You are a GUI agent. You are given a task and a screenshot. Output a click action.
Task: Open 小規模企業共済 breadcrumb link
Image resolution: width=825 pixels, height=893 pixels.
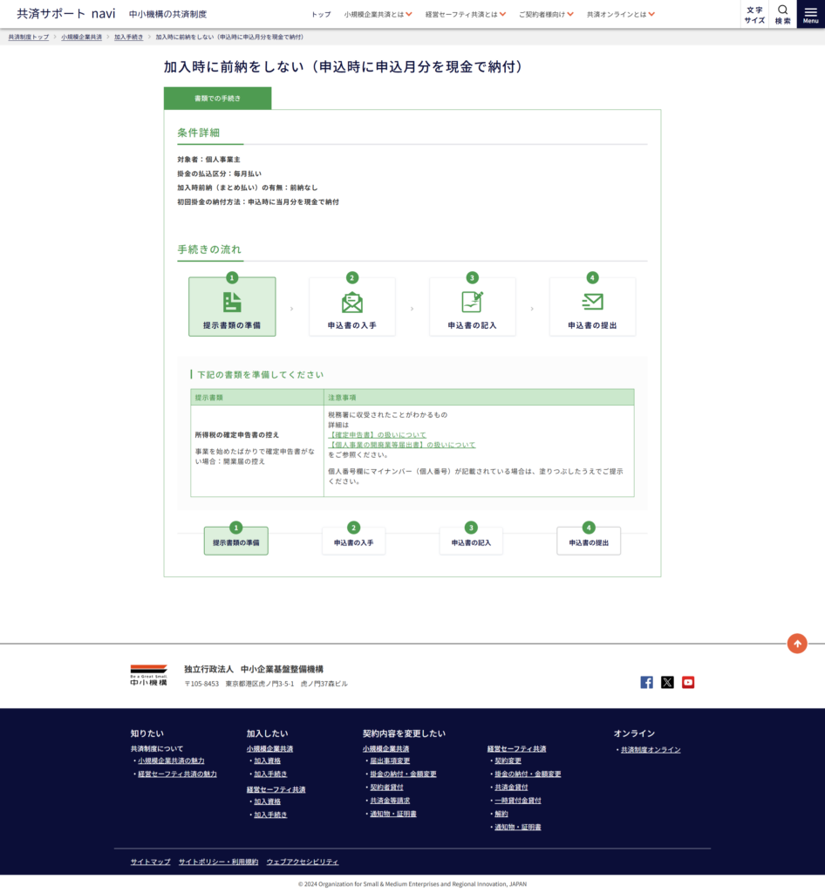pyautogui.click(x=81, y=37)
